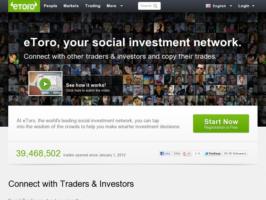This screenshot has height=200, width=266.
Task: Click the Facebook Like button
Action: pyautogui.click(x=165, y=154)
